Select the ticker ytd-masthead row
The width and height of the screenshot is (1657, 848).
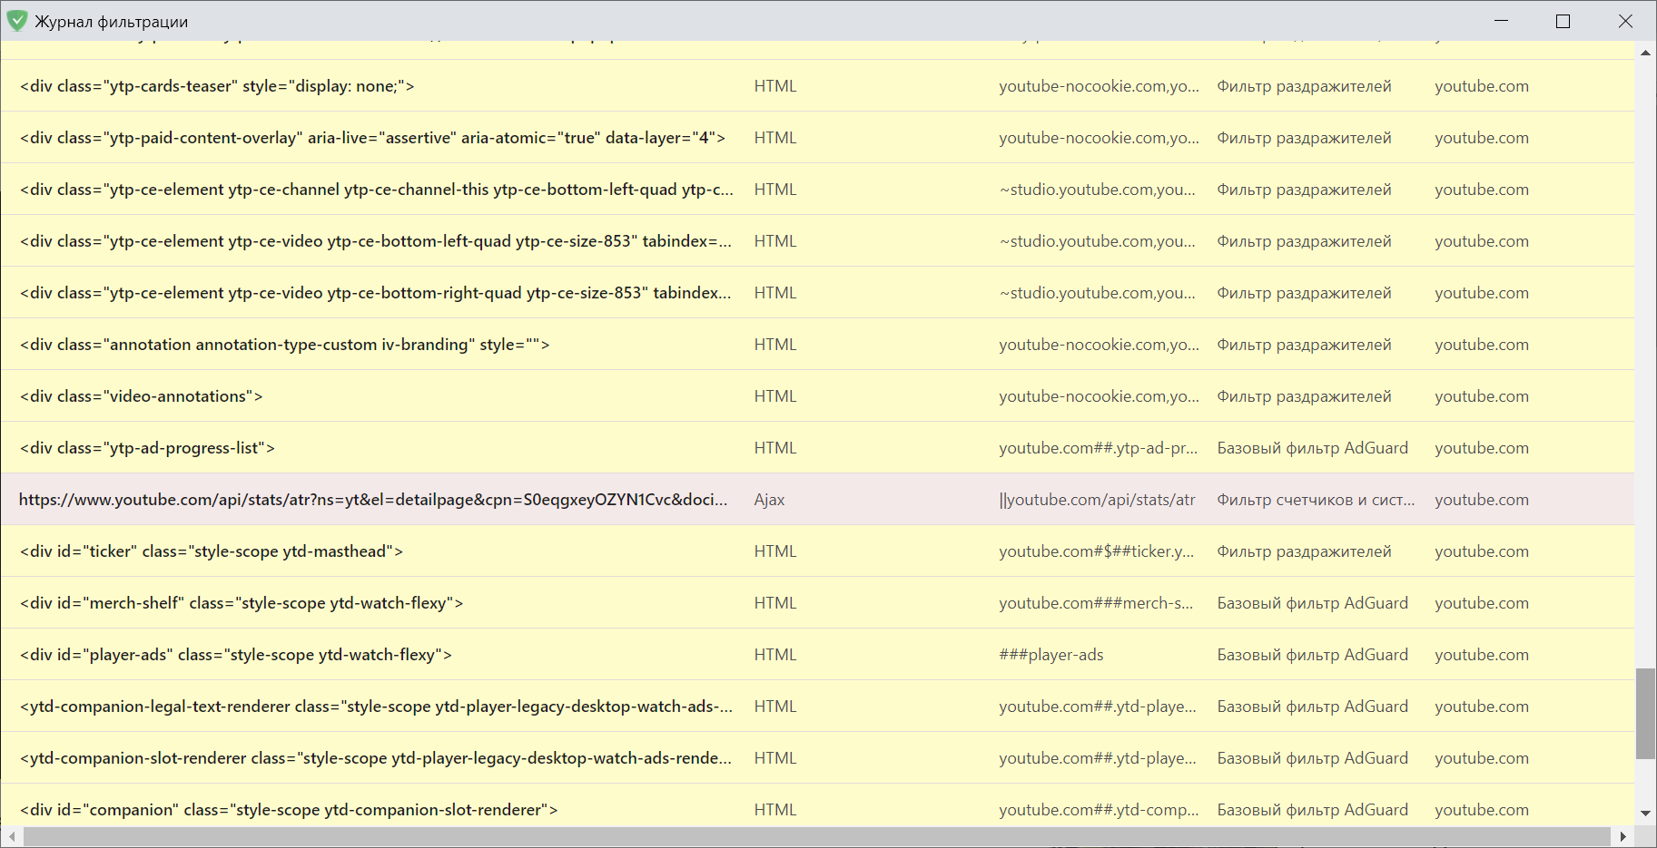[212, 551]
